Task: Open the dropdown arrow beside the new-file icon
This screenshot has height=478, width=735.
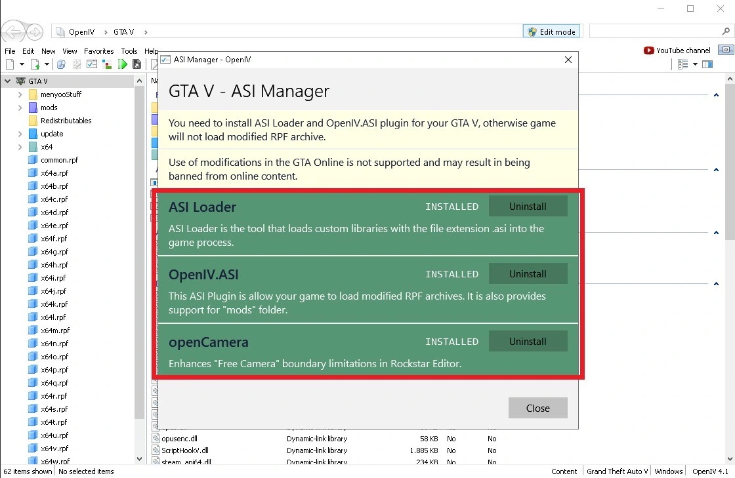Action: pos(22,64)
